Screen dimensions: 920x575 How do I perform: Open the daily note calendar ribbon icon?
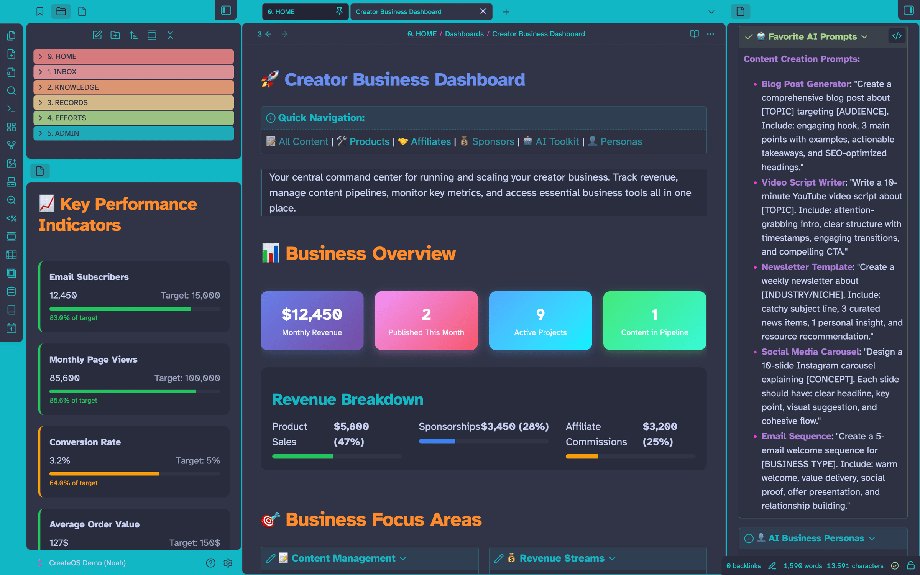coord(11,328)
